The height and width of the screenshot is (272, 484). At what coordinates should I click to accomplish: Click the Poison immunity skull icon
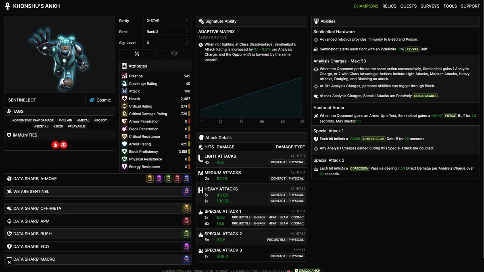click(x=63, y=145)
